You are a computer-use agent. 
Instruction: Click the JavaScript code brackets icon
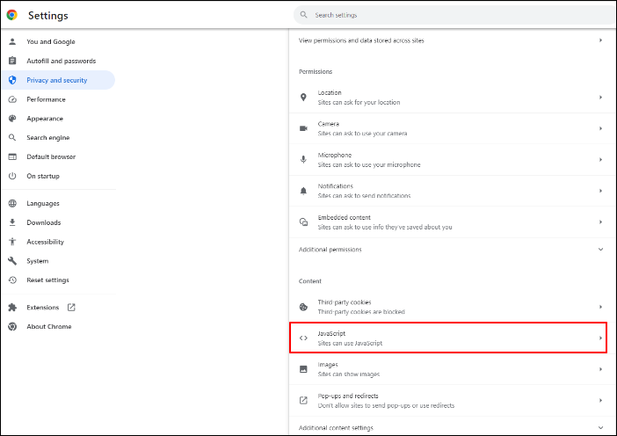point(303,338)
